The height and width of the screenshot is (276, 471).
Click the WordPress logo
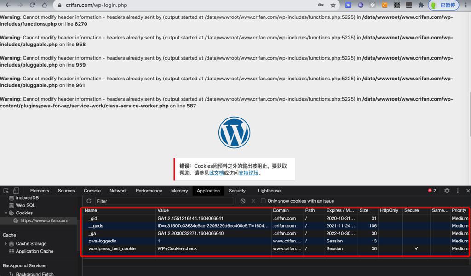234,132
